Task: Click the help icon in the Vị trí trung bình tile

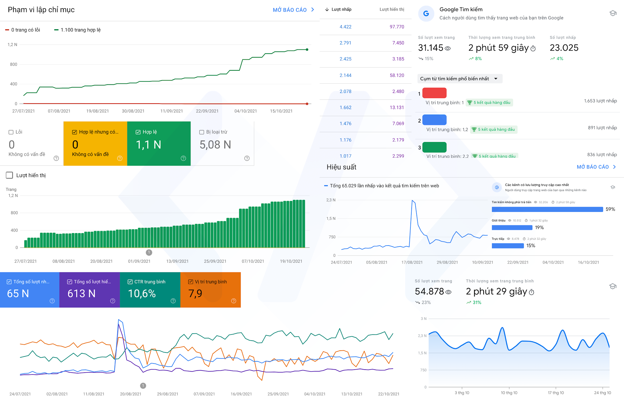Action: point(234,301)
